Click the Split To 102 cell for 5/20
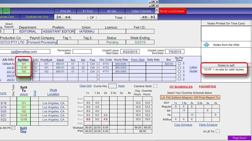The height and width of the screenshot is (141, 252). pyautogui.click(x=24, y=111)
